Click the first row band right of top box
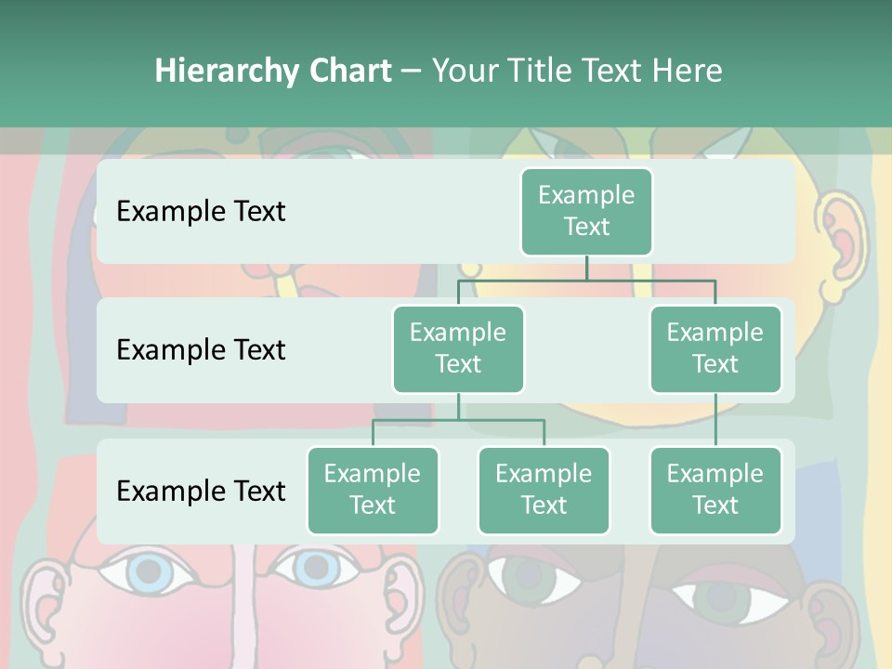The width and height of the screenshot is (892, 669). [x=723, y=212]
